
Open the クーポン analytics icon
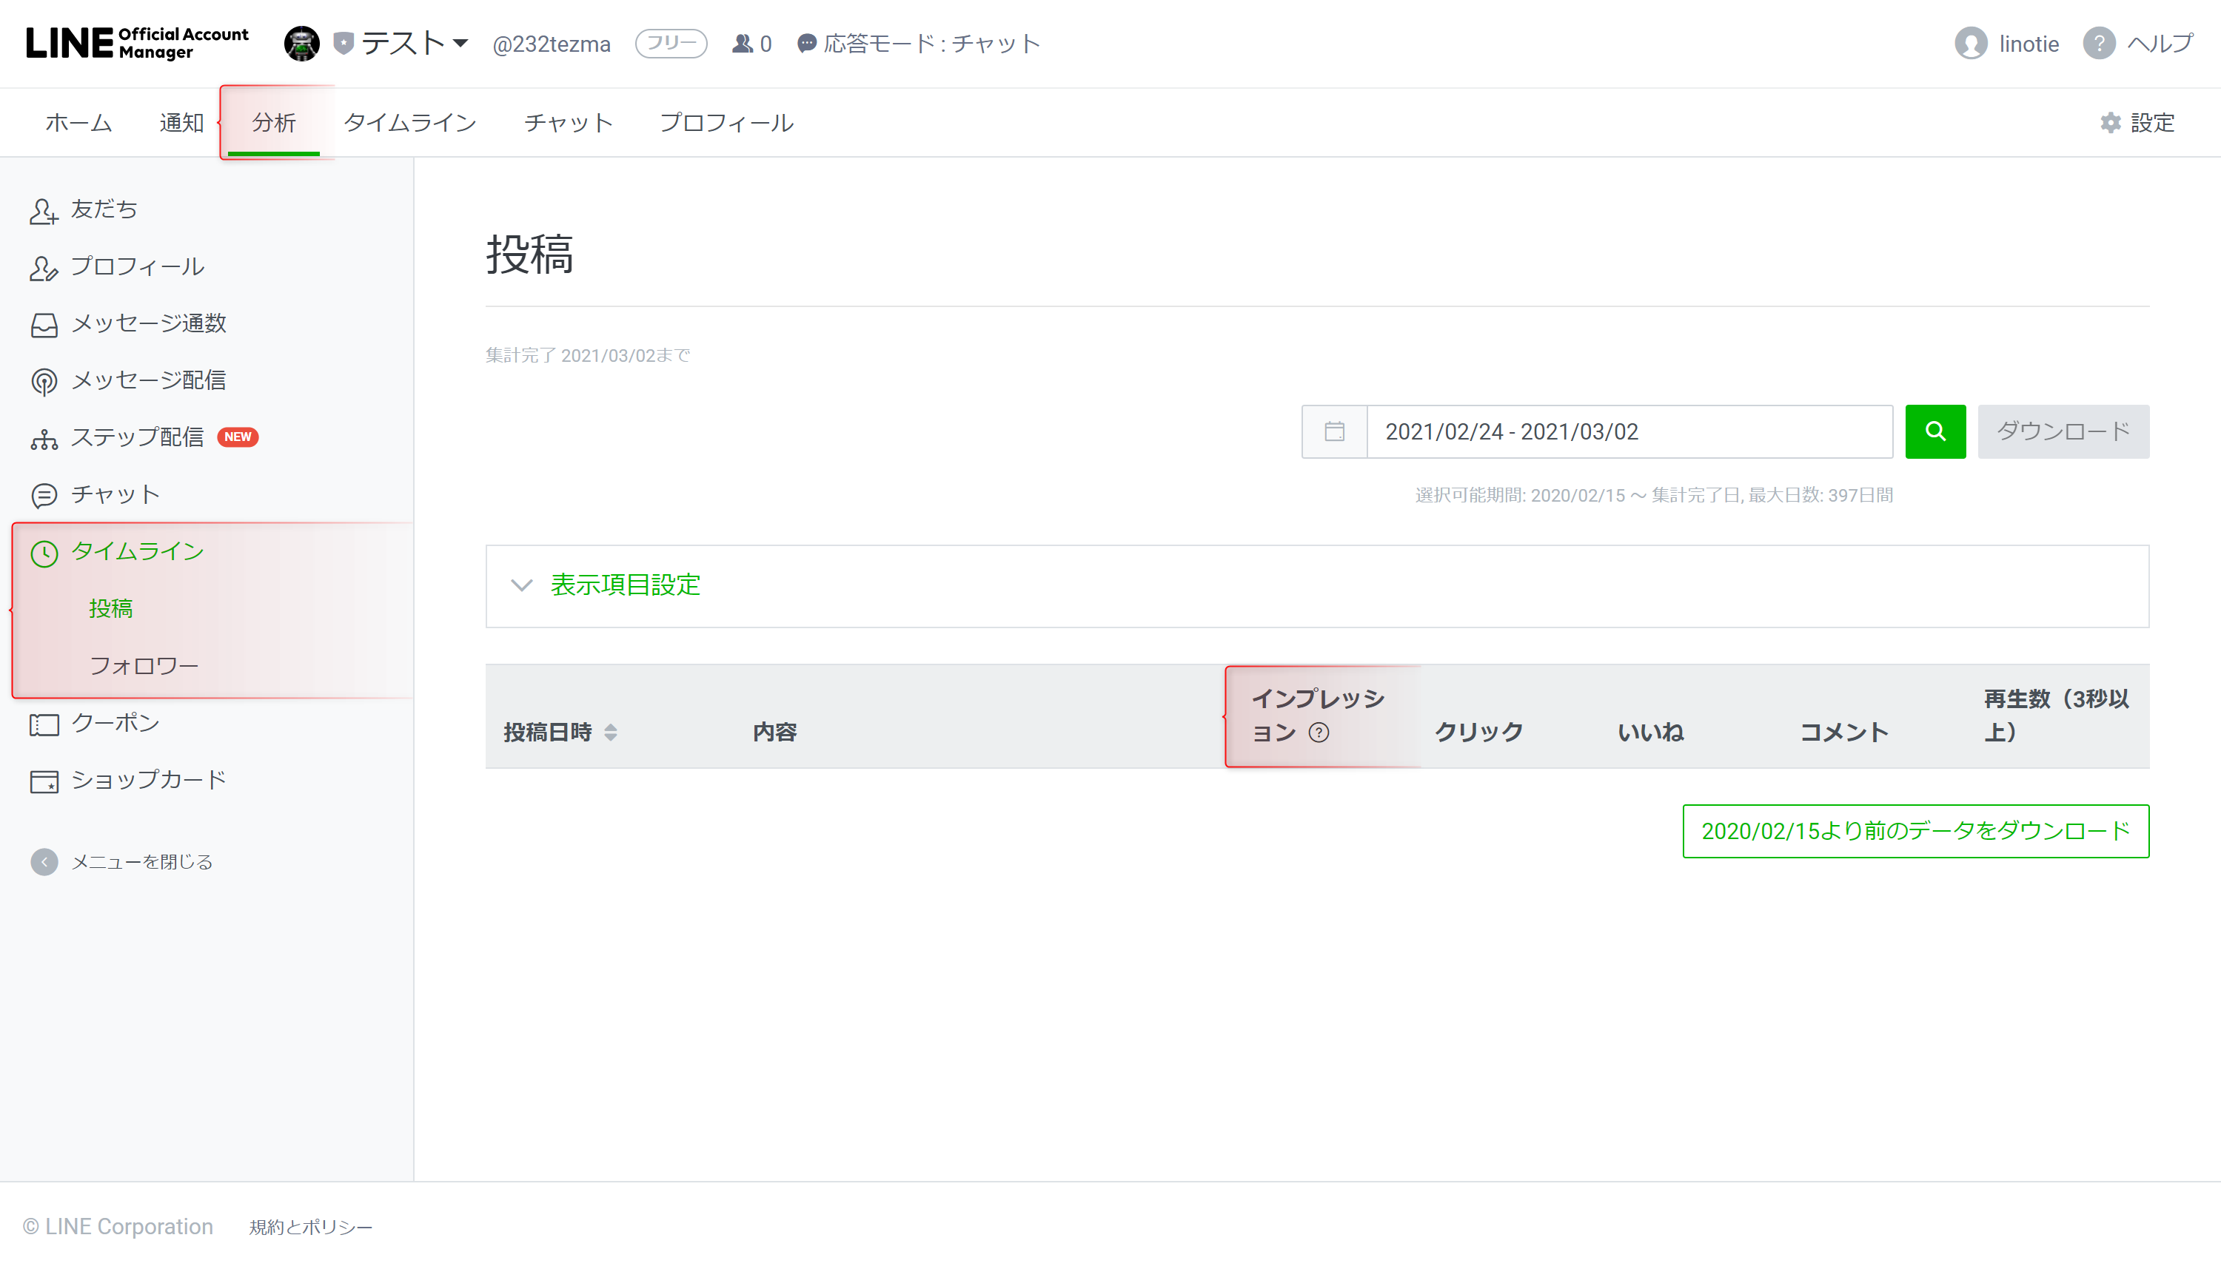(x=44, y=722)
